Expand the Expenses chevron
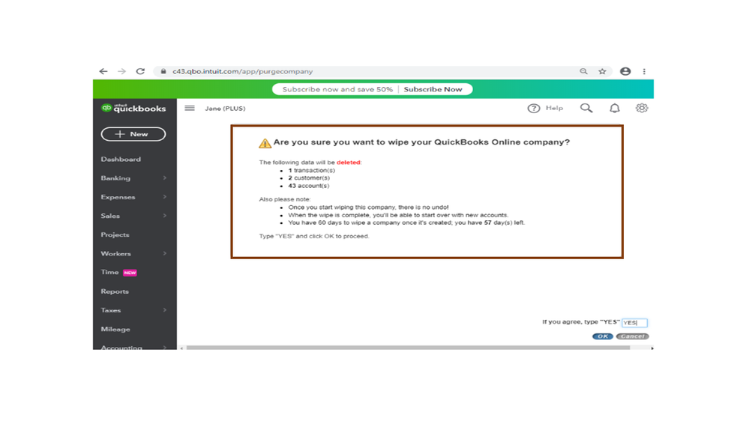Screen dimensions: 749x421 (164, 197)
